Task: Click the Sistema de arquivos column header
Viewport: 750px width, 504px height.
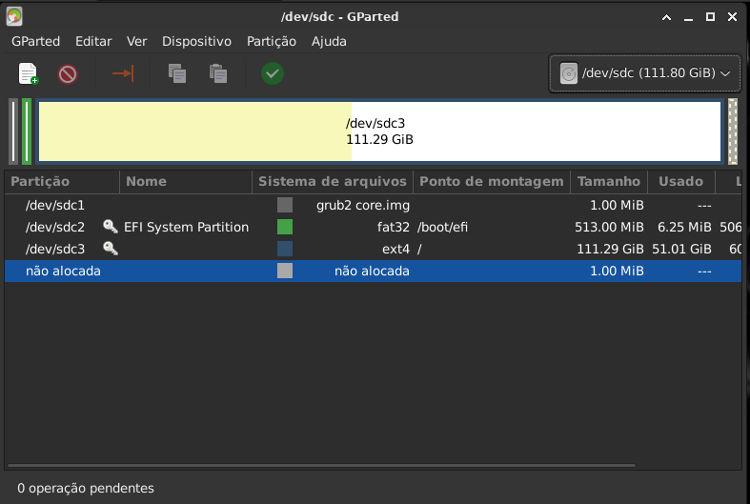Action: coord(332,181)
